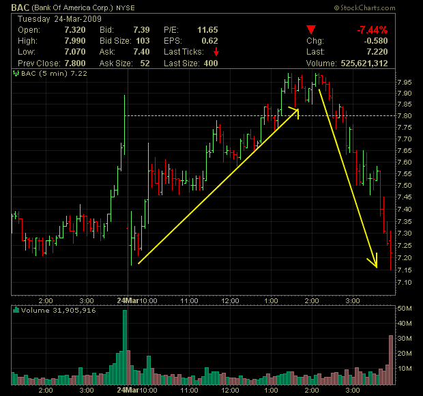This screenshot has width=423, height=396.
Task: Click the Last Size value 400
Action: coord(211,63)
